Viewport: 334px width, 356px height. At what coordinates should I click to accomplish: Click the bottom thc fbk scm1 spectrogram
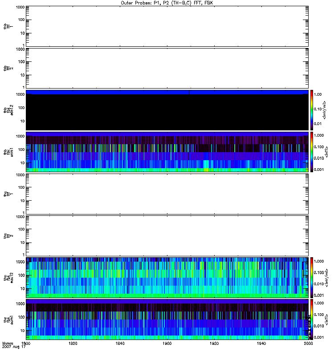click(x=167, y=320)
